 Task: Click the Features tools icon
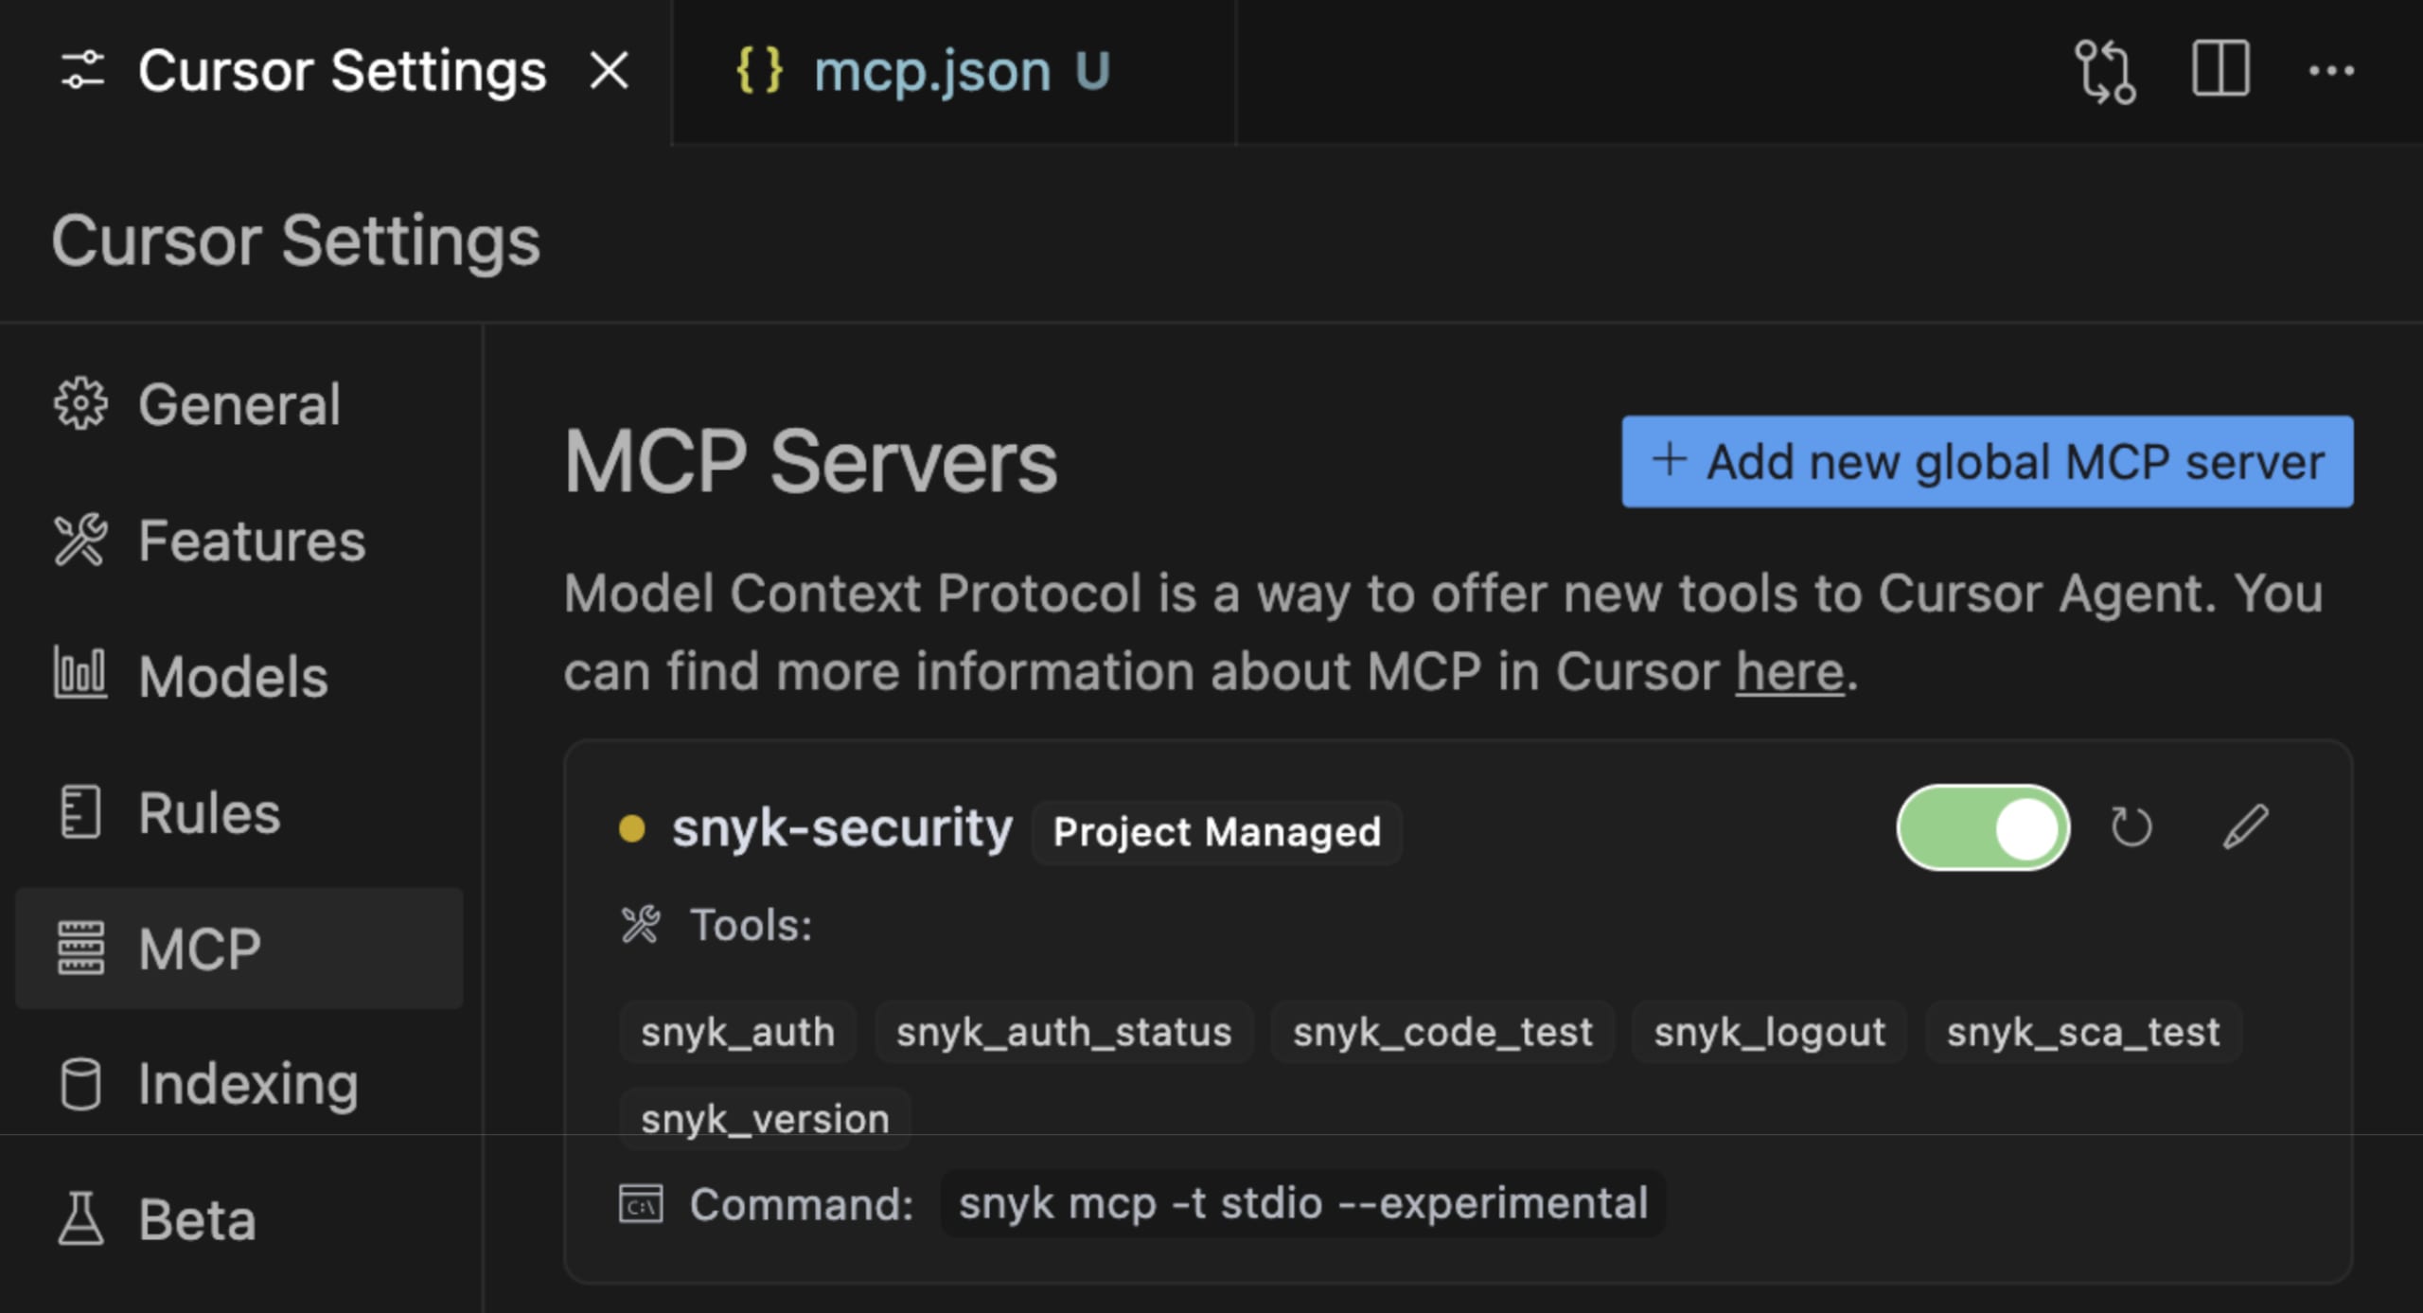pyautogui.click(x=80, y=541)
